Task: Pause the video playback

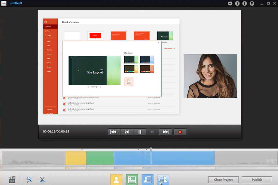Action: coord(140,132)
